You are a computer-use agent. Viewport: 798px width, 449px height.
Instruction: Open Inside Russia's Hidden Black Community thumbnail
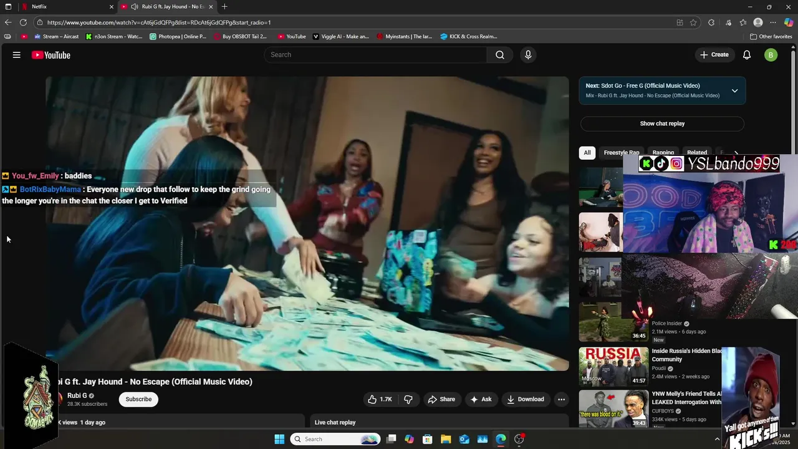click(x=614, y=367)
